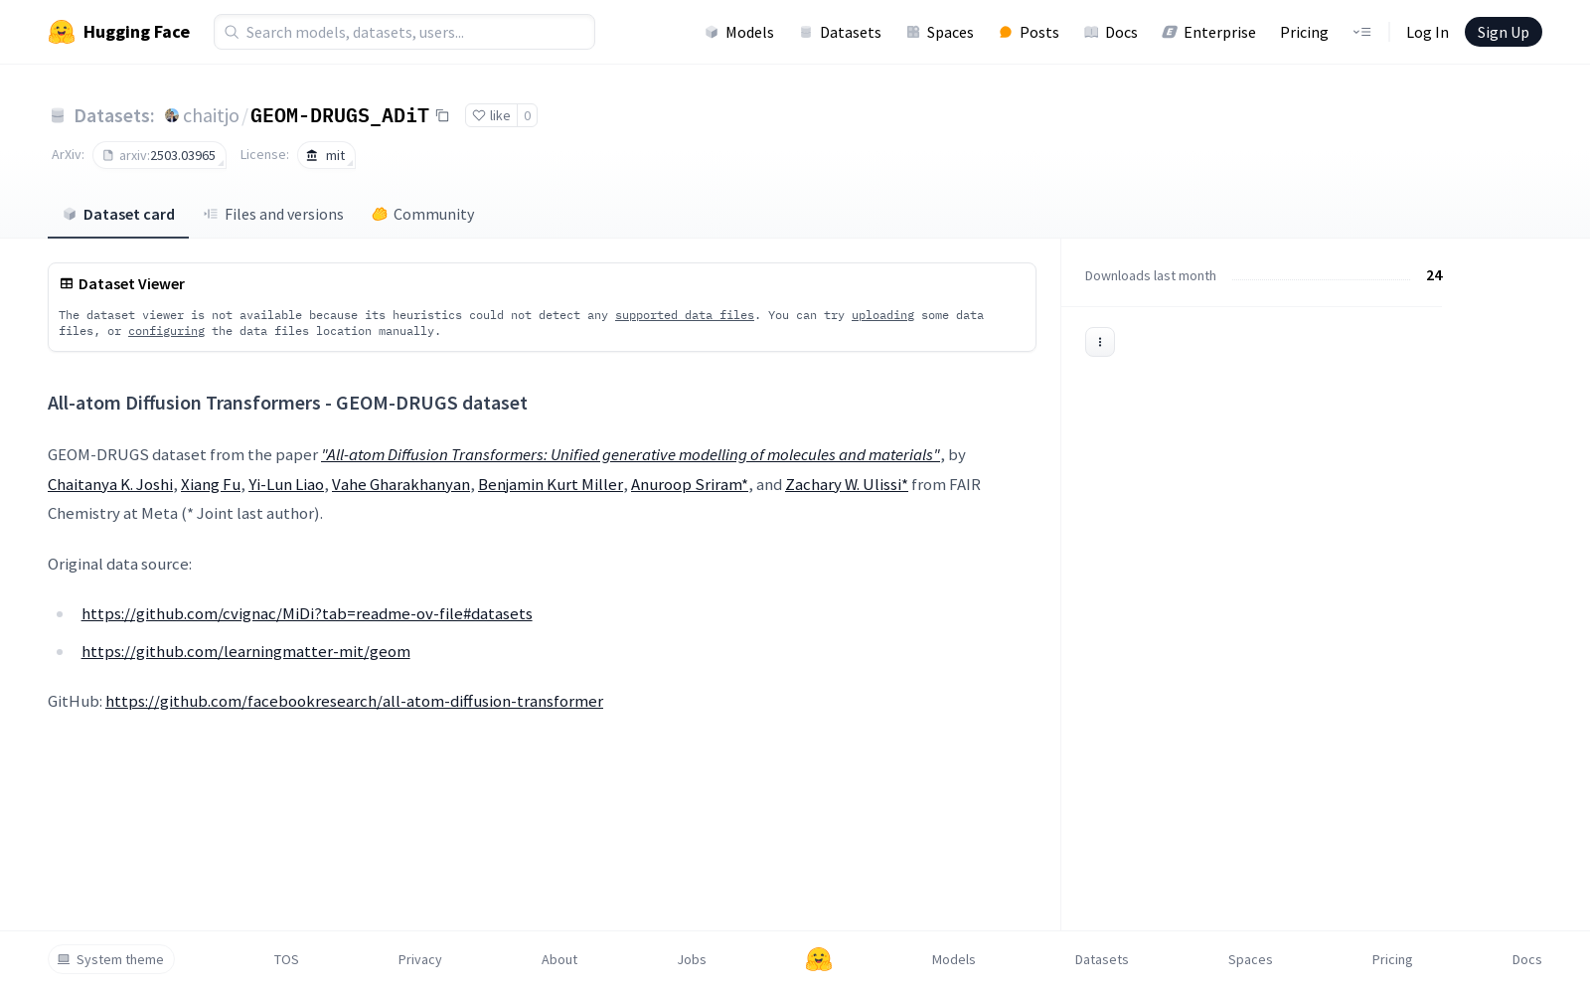1590x994 pixels.
Task: Open the About footer link
Action: (x=559, y=959)
